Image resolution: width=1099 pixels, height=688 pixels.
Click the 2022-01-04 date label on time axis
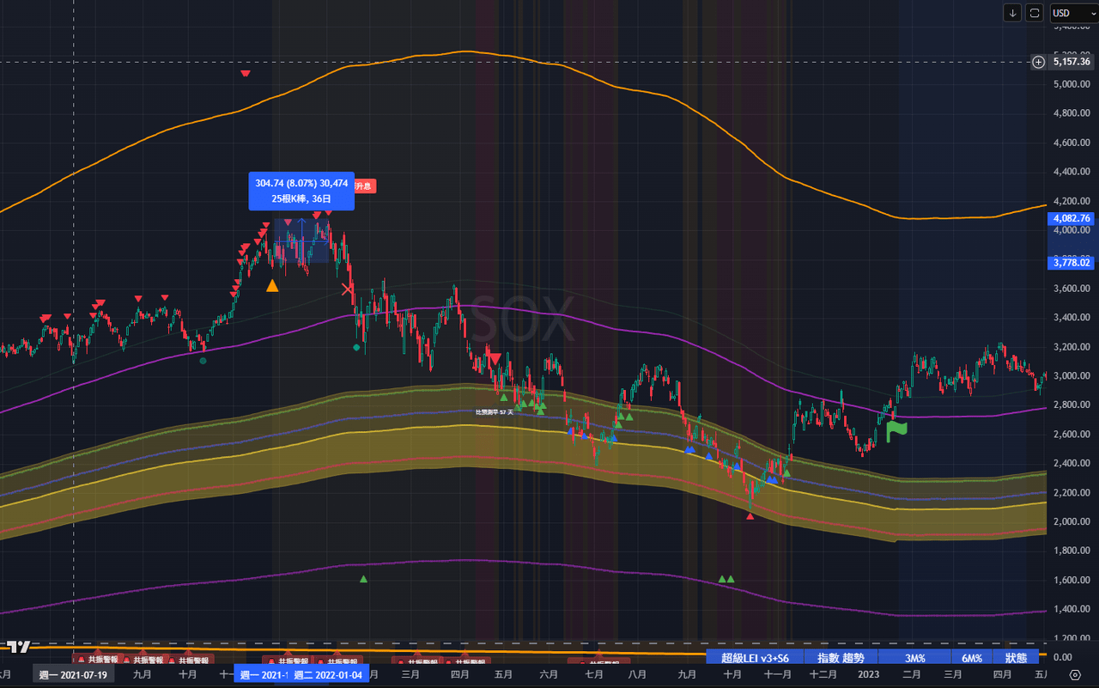pos(327,675)
